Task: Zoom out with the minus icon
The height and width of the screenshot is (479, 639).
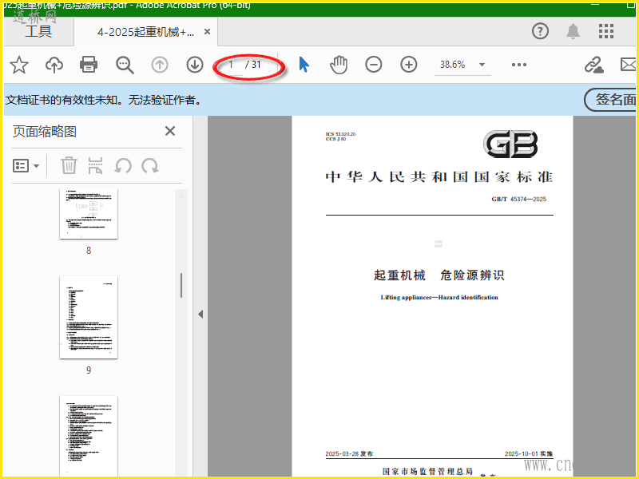Action: pos(373,65)
